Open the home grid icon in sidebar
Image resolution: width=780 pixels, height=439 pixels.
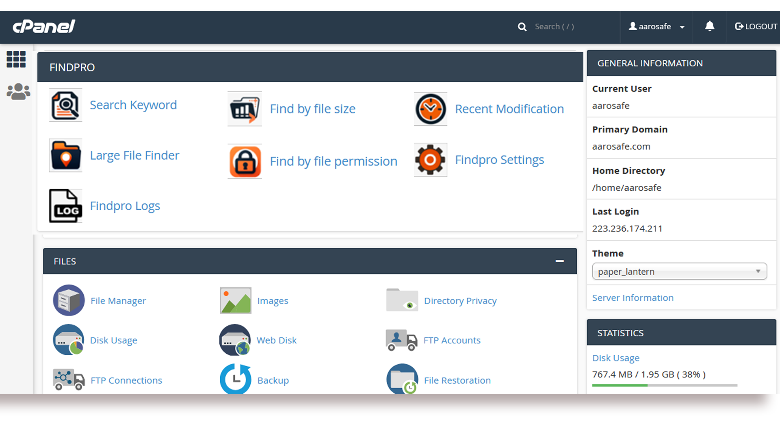pyautogui.click(x=16, y=59)
